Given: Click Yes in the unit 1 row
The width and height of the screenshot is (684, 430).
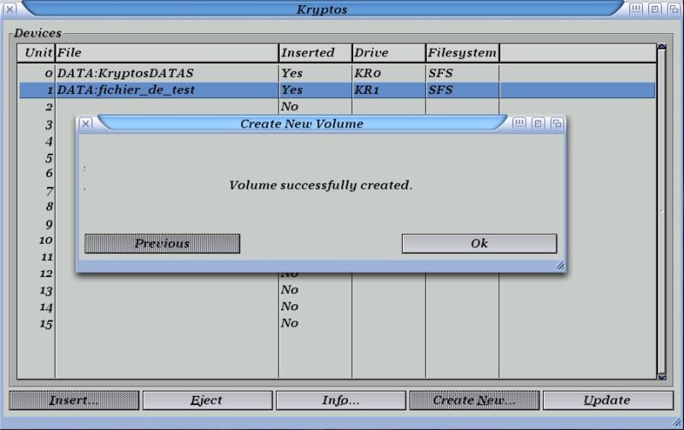Looking at the screenshot, I should [292, 91].
